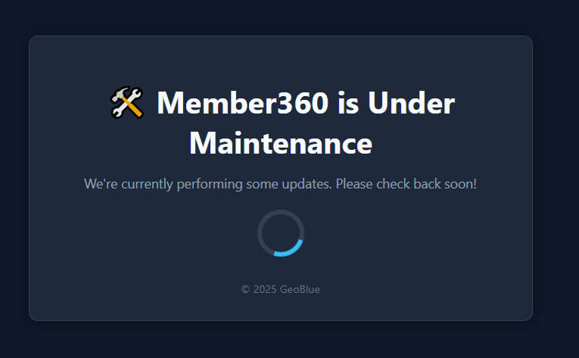Click the Maintenance heading line
Viewport: 579px width, 358px height.
(281, 143)
